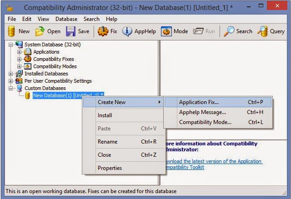This screenshot has height=199, width=291.
Task: Select the System Database (32-bit) label
Action: tap(53, 45)
